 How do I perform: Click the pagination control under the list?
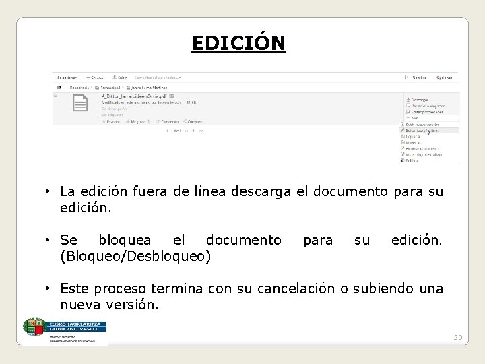coord(185,131)
